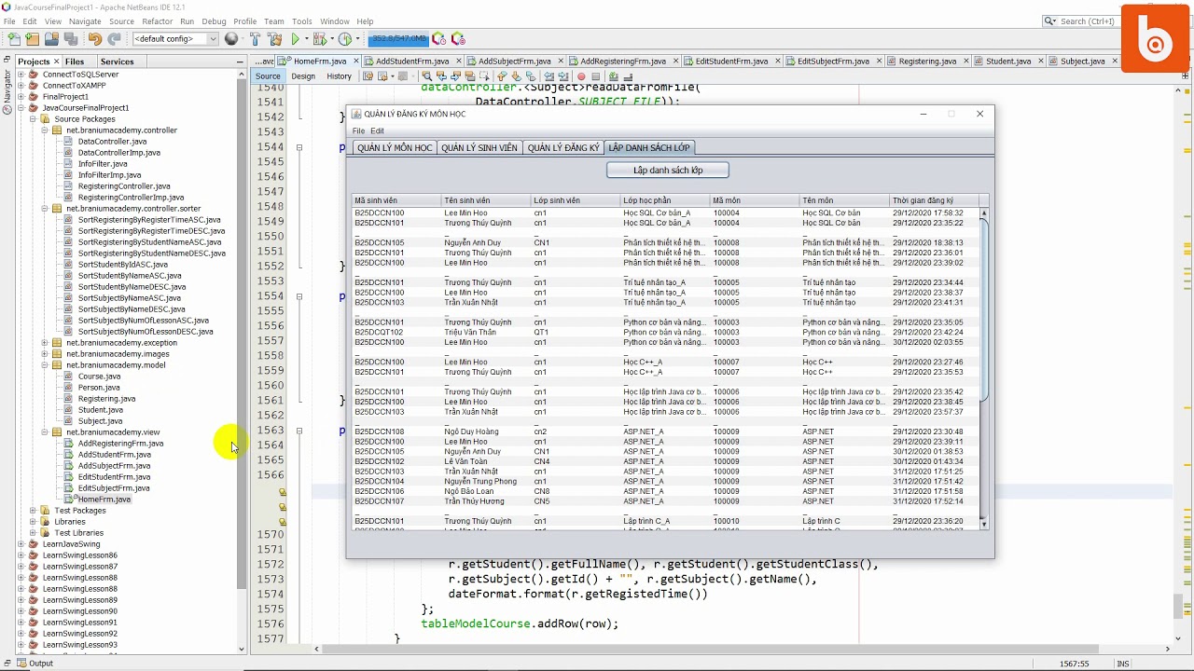Click the Build Project hammer icon
1194x671 pixels.
tap(255, 39)
